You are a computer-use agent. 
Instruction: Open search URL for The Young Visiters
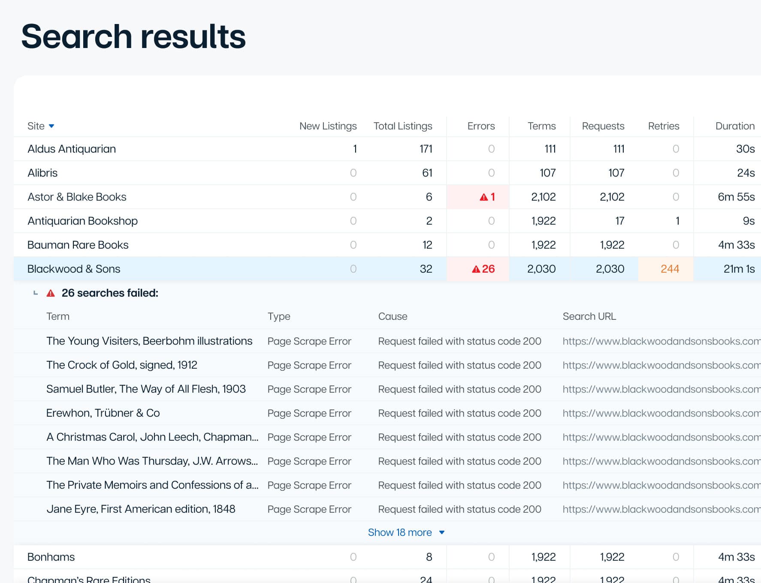click(x=661, y=341)
